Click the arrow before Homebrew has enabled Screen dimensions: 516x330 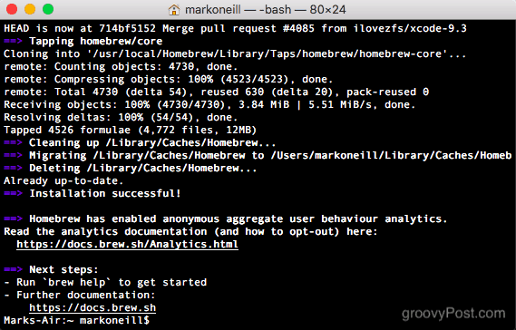[x=13, y=218]
